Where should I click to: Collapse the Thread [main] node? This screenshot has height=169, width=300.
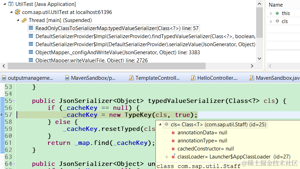click(x=18, y=20)
